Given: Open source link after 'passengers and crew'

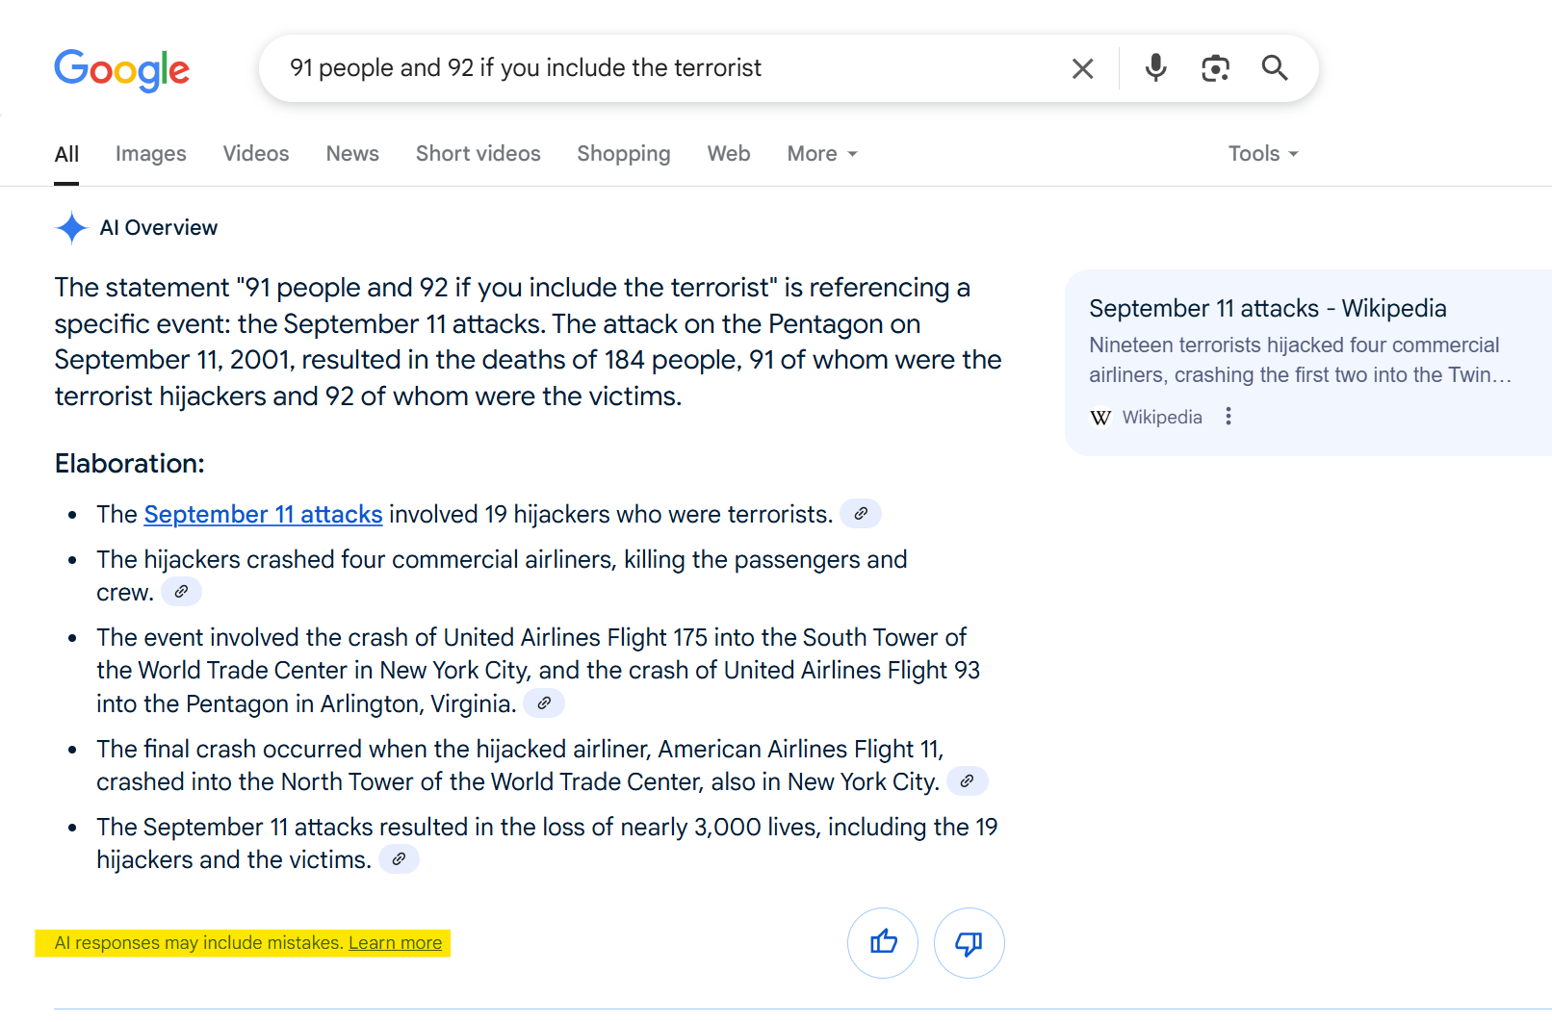Looking at the screenshot, I should (x=181, y=592).
